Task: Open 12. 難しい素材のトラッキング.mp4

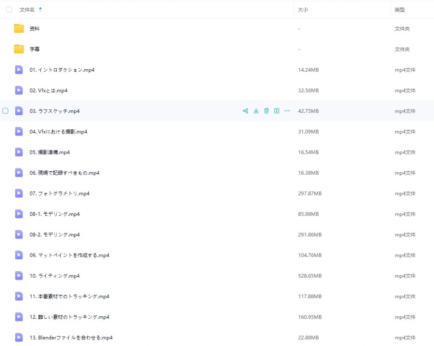Action: [x=70, y=317]
